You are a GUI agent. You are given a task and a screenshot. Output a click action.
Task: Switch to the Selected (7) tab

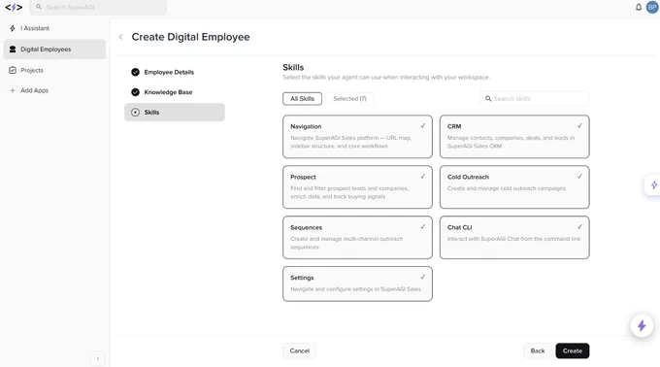tap(349, 98)
